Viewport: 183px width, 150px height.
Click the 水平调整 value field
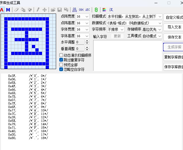80,42
